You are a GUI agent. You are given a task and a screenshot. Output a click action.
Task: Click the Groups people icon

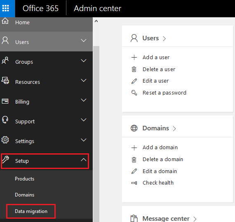(x=5, y=60)
